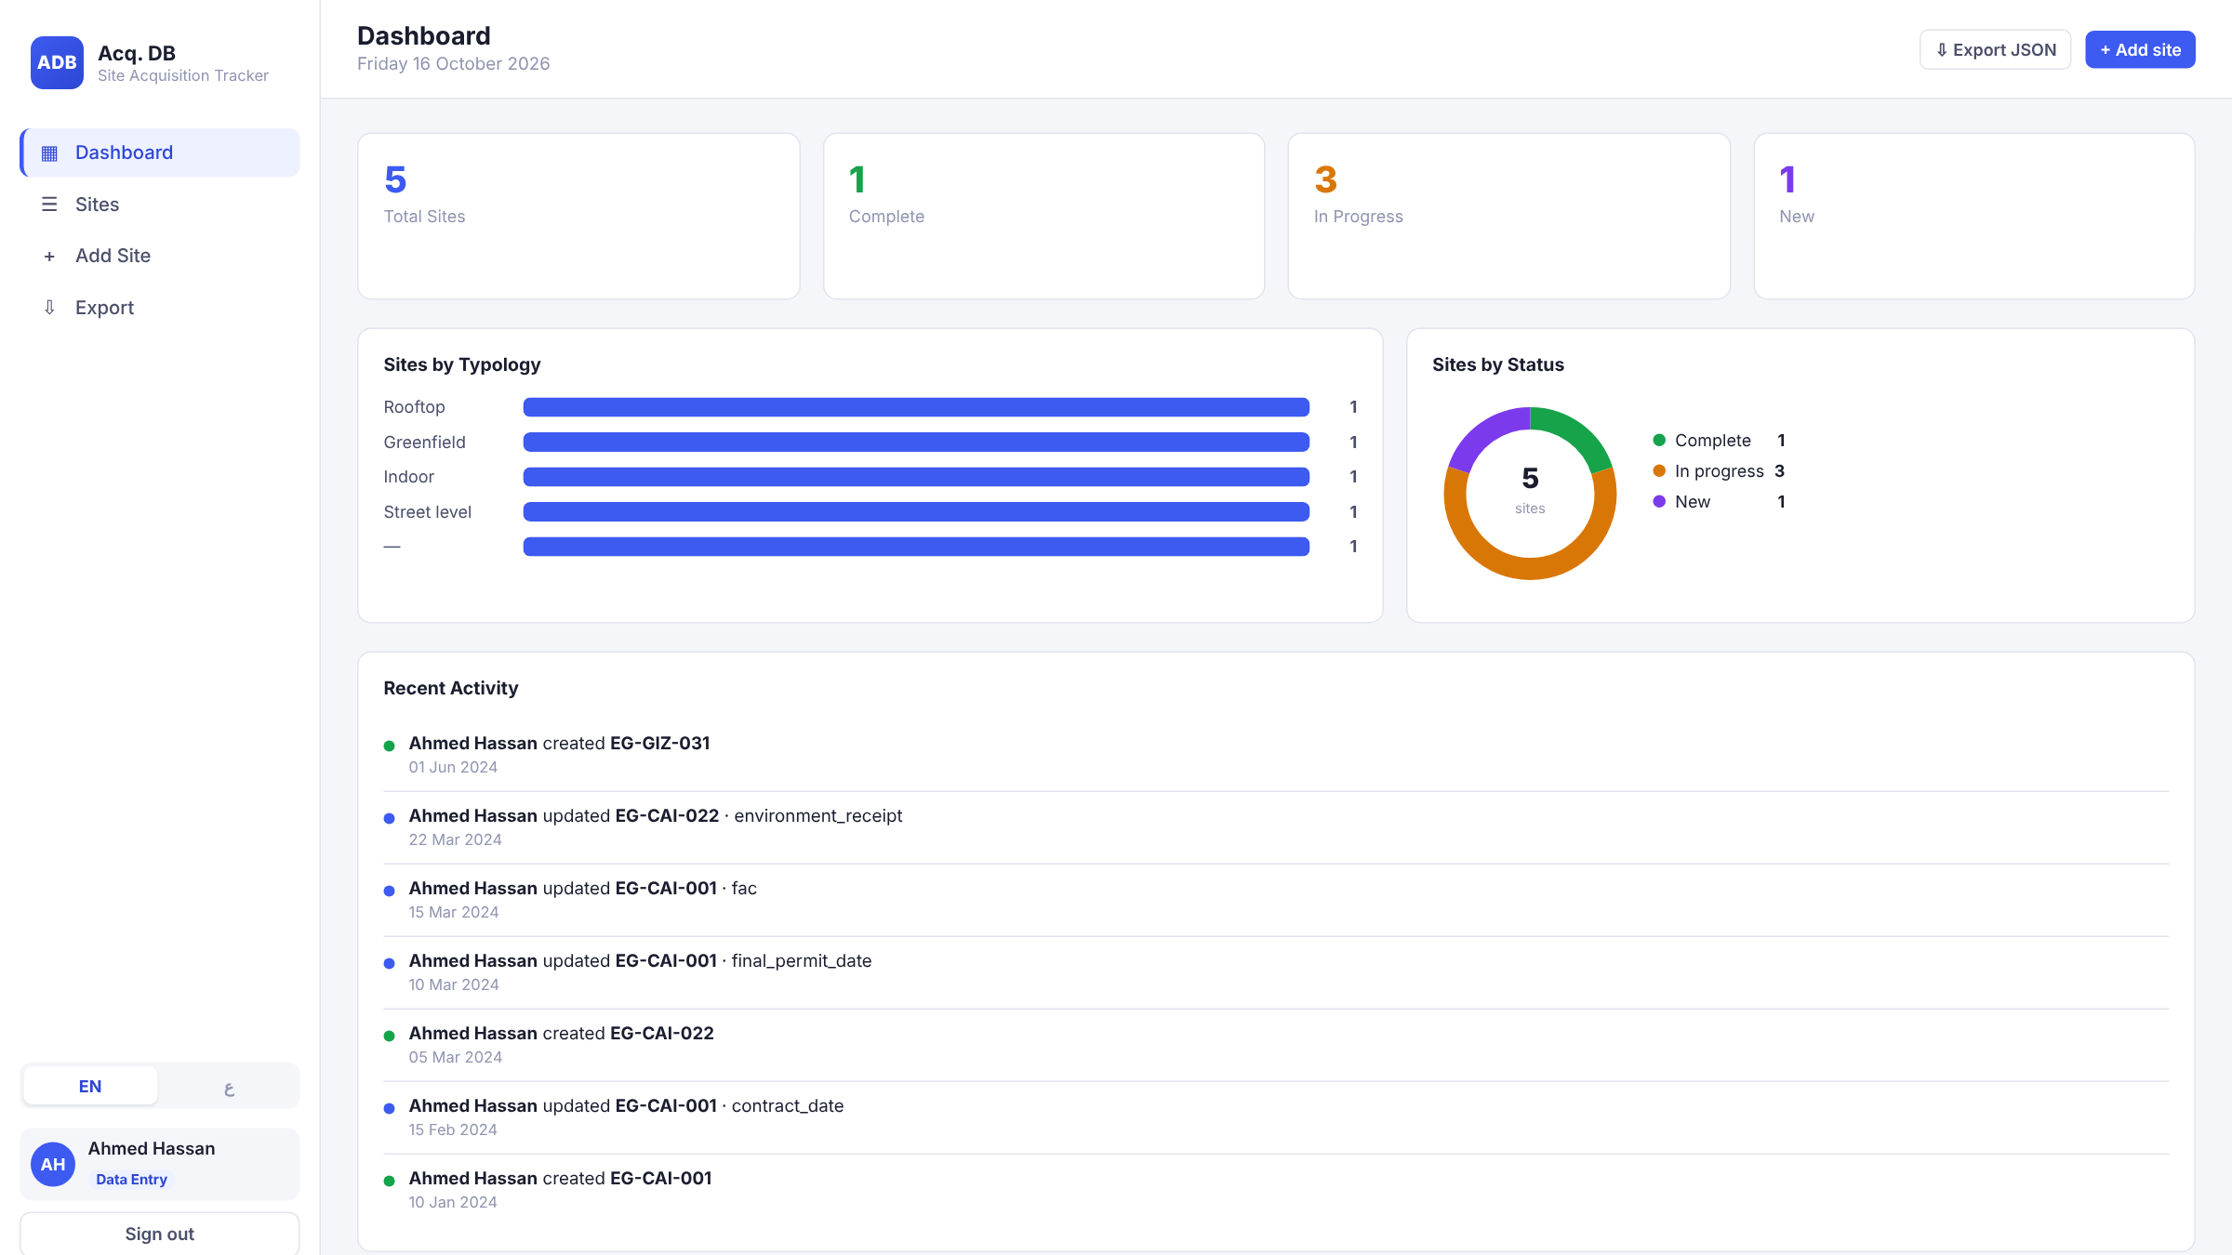
Task: Click activity entry EG-CAI-022 environment_receipt
Action: coord(1276,827)
